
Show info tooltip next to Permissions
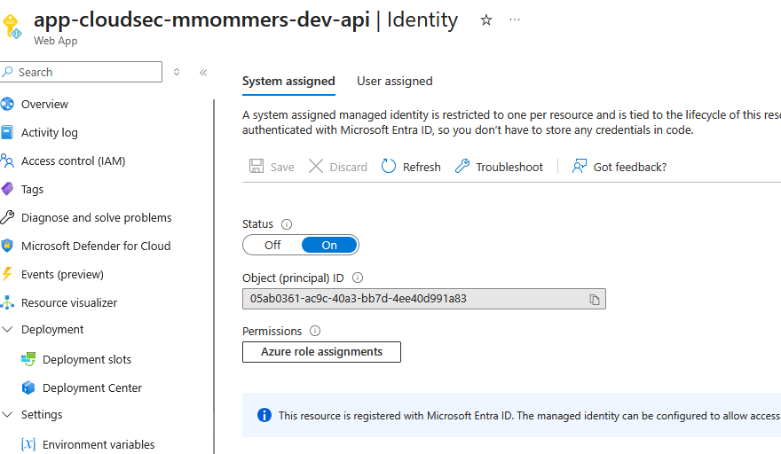pos(315,331)
